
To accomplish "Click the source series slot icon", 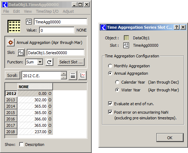I will click(21, 52).
